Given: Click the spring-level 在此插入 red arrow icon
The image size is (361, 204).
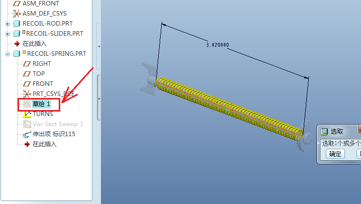Looking at the screenshot, I should coord(27,144).
